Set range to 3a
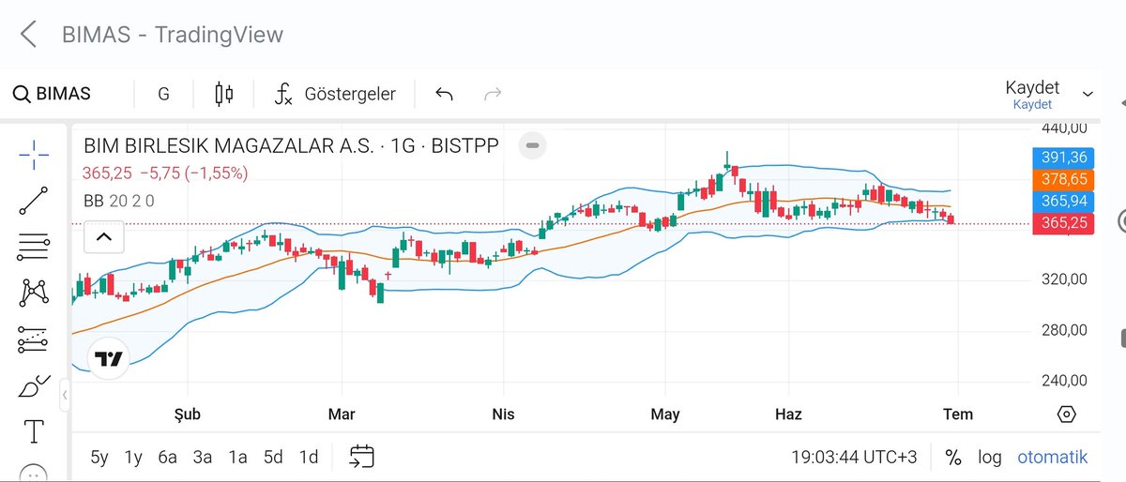Screen dimensions: 1126x482 pyautogui.click(x=203, y=458)
